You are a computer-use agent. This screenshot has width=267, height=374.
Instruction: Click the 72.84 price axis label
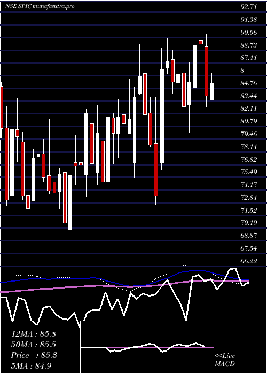(249, 198)
